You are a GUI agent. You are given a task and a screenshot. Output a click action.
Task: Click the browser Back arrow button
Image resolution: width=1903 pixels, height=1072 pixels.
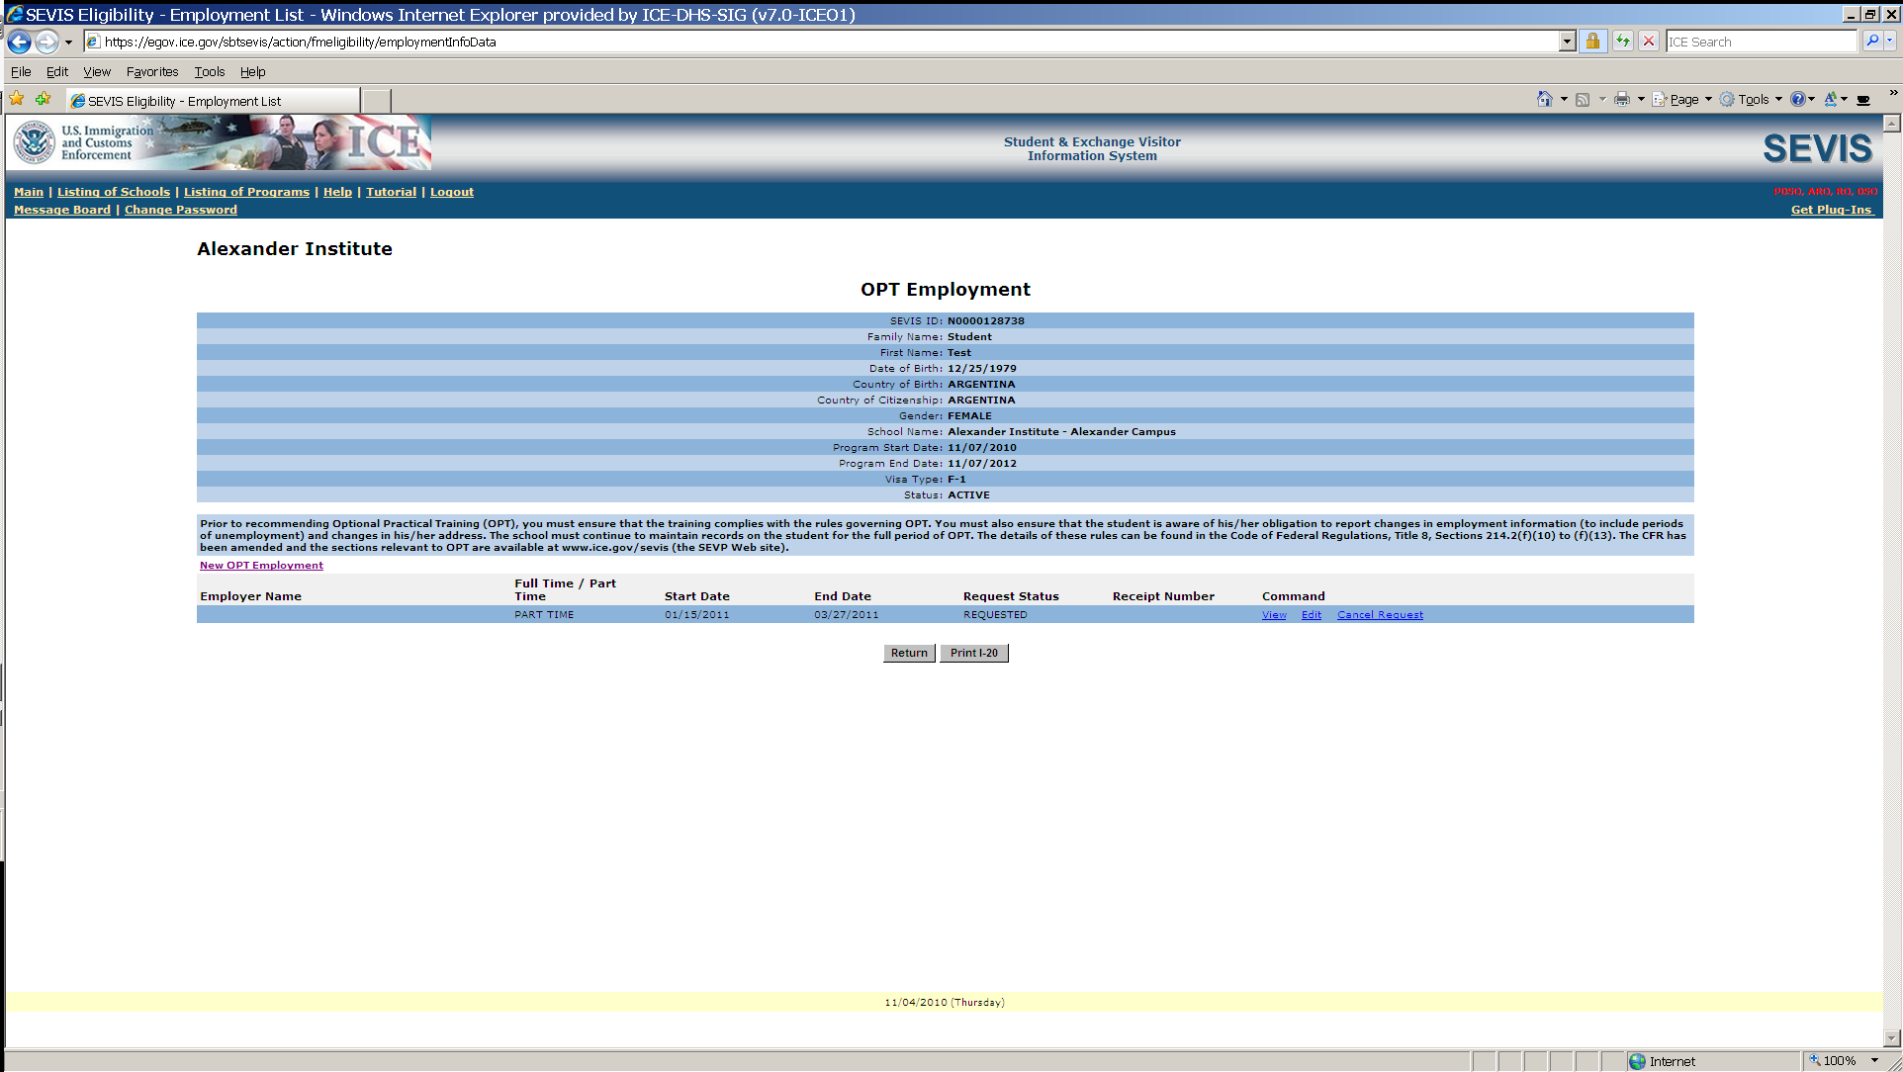click(19, 42)
